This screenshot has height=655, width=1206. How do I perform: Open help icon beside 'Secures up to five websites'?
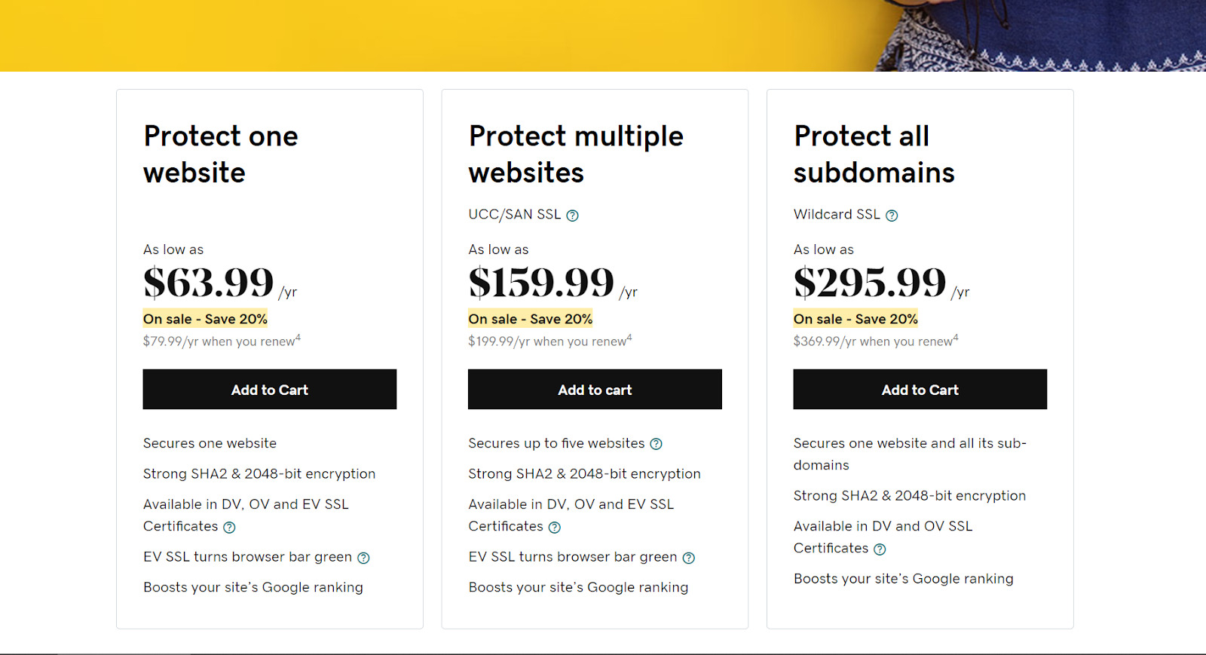657,444
